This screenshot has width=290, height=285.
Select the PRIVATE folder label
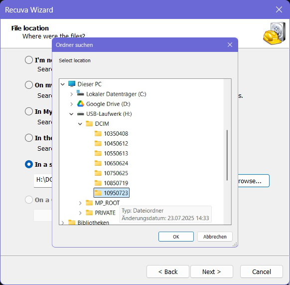105,213
